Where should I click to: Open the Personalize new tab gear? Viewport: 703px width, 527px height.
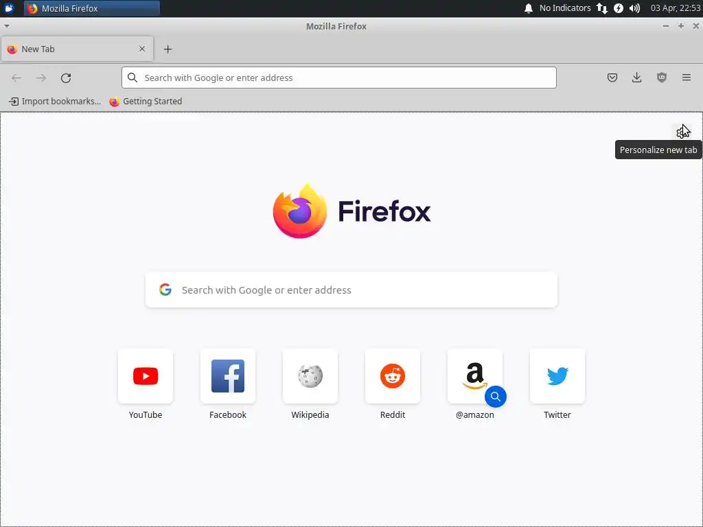point(682,132)
